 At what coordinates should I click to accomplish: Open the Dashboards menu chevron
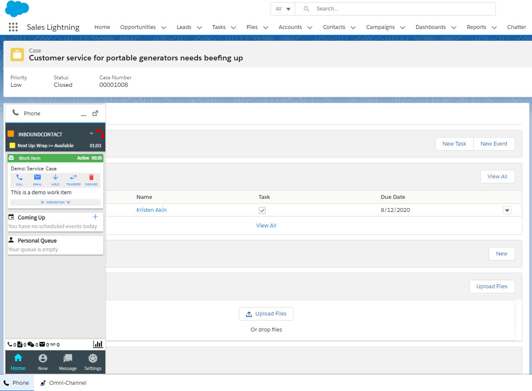pos(454,27)
